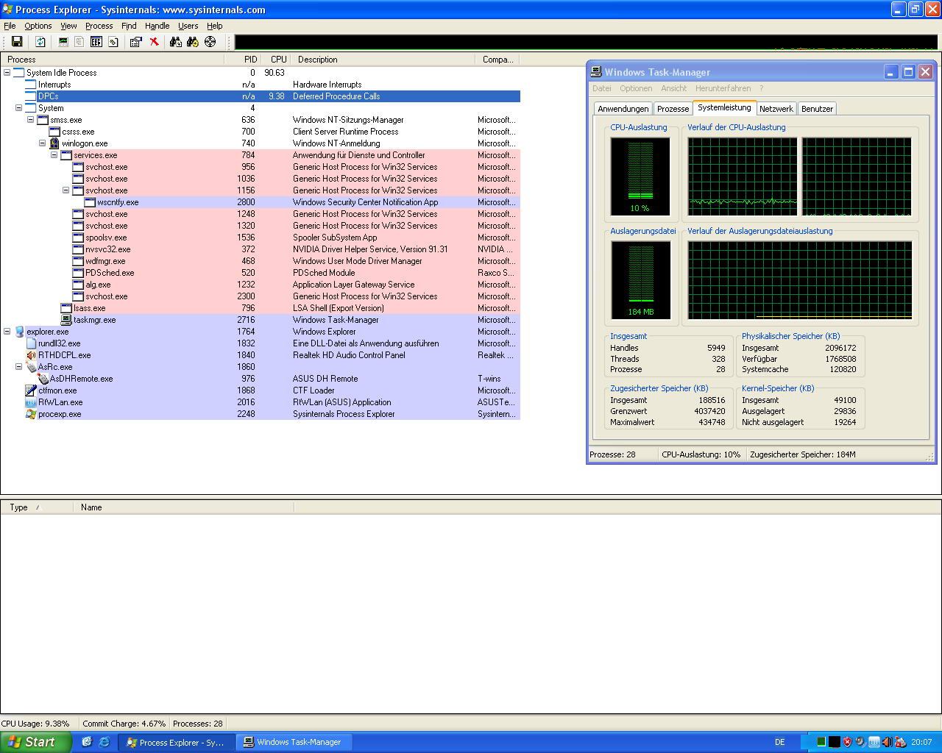
Task: Click the Windows Task-Manager taskbar button
Action: coord(294,742)
